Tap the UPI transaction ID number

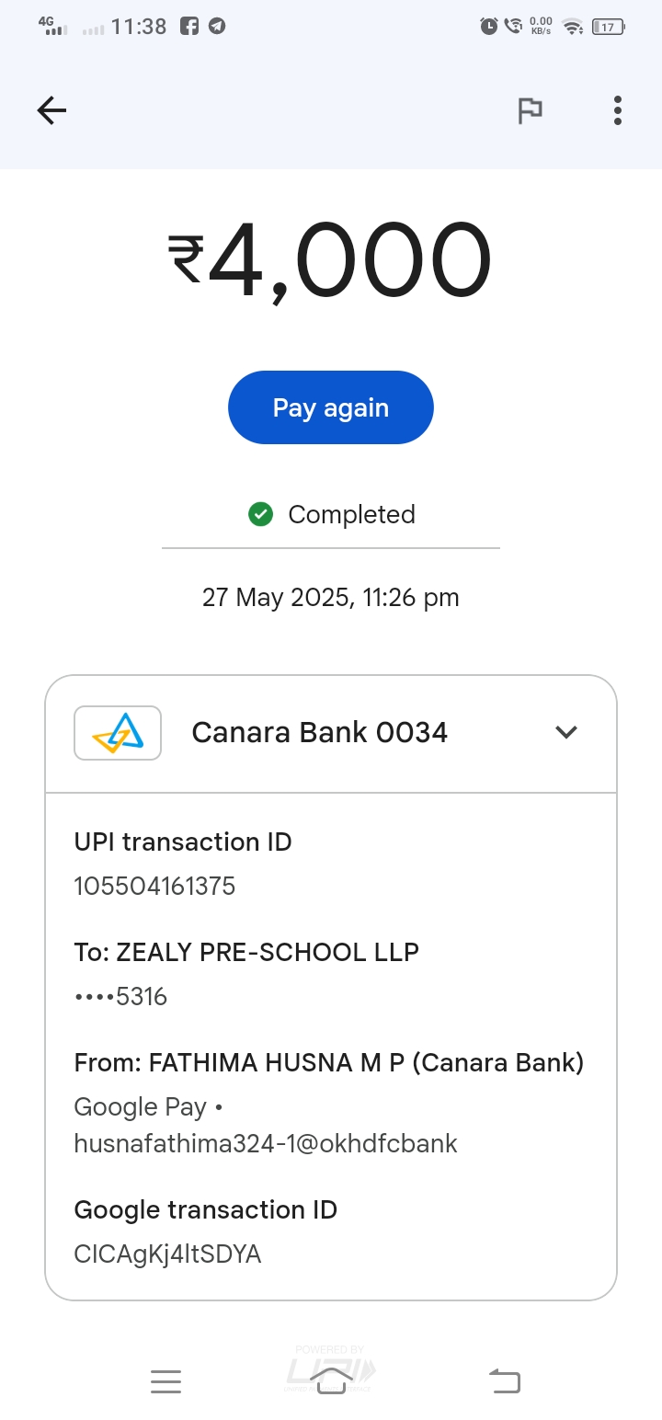154,887
